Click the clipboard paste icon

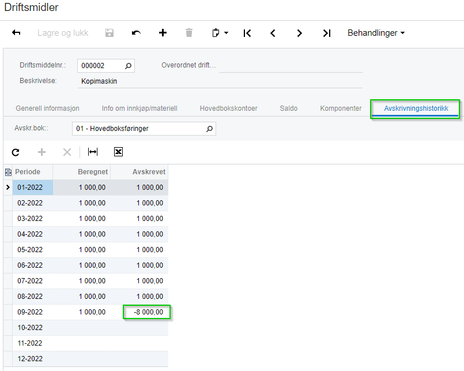[216, 32]
